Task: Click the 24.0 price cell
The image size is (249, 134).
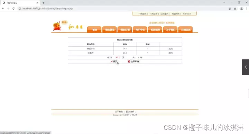Action: point(125,49)
